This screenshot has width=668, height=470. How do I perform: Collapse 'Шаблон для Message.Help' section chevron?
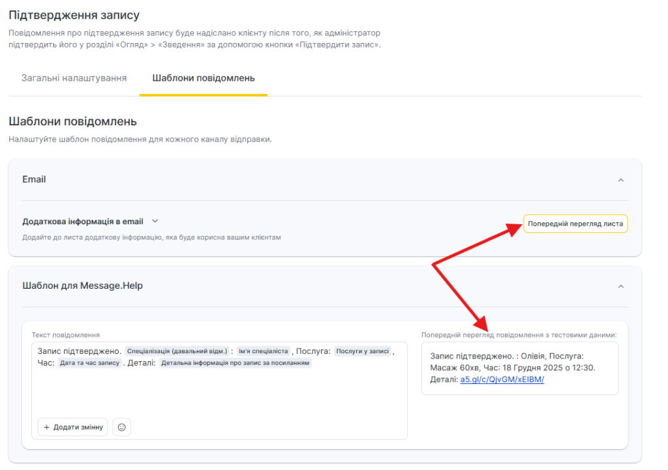coord(620,286)
